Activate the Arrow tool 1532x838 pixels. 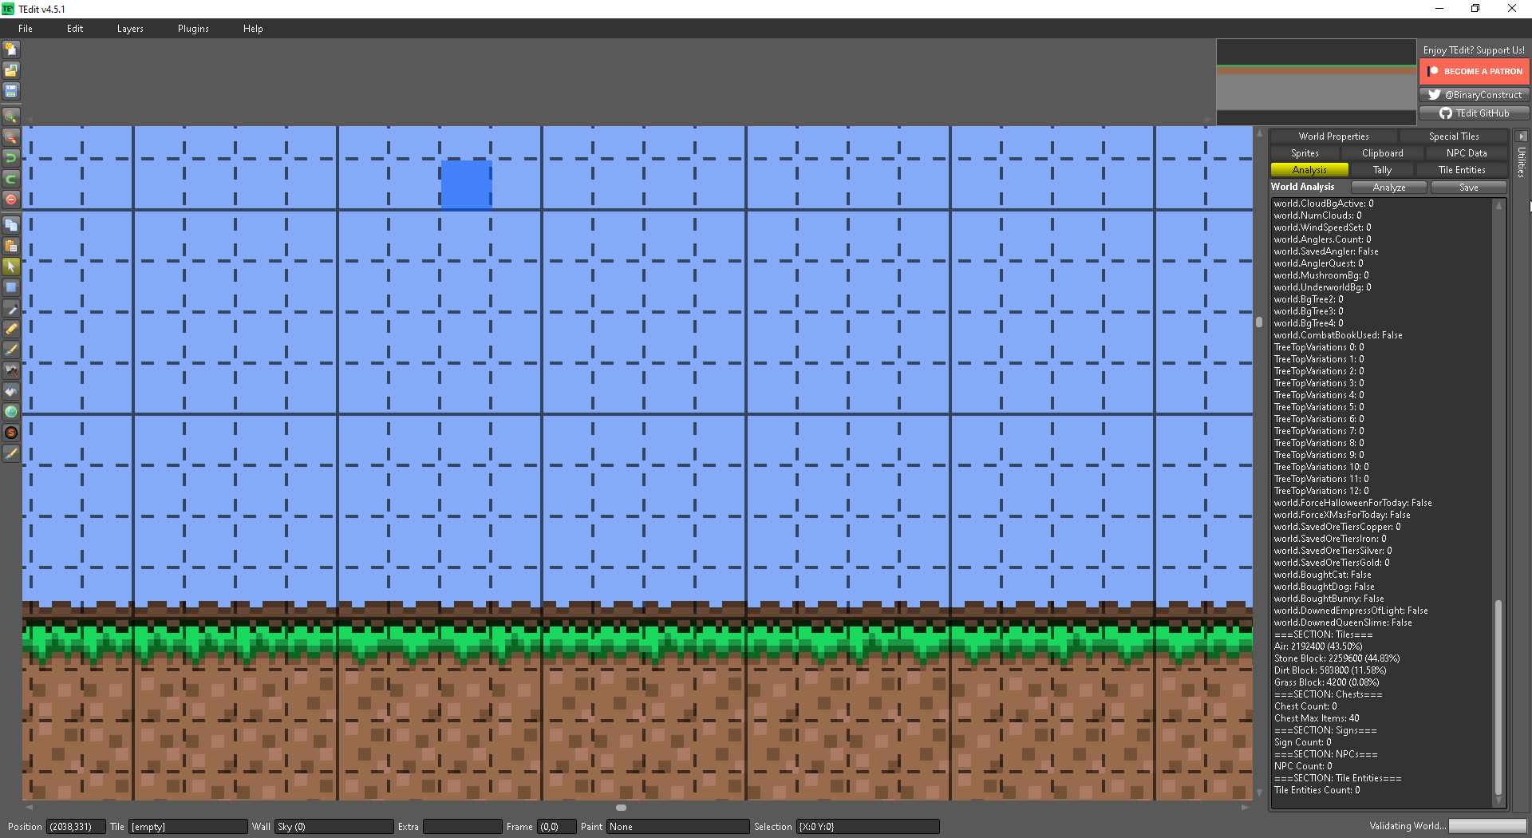(x=11, y=267)
